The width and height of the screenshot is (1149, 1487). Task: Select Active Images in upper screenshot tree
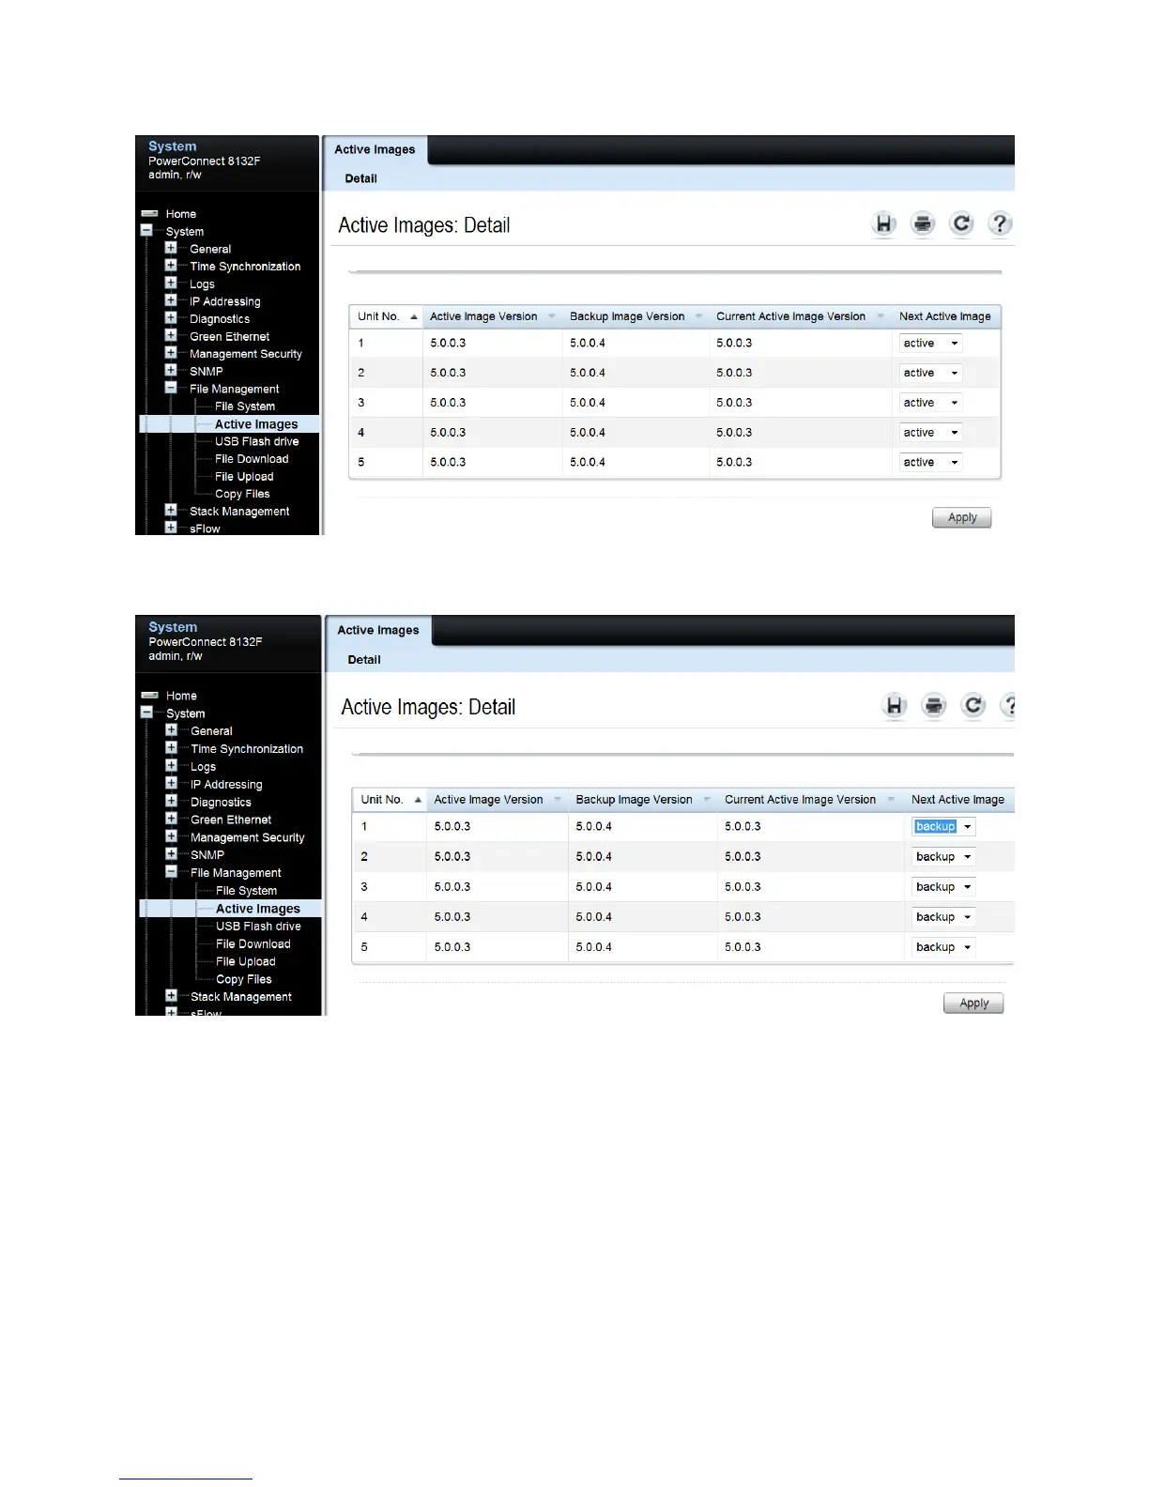pyautogui.click(x=256, y=424)
